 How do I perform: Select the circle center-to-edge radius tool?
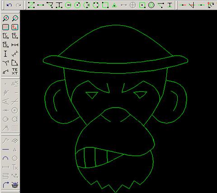click(68, 5)
